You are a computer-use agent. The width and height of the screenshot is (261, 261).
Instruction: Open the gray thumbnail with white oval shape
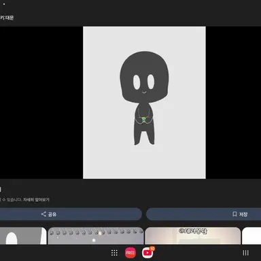(23, 236)
